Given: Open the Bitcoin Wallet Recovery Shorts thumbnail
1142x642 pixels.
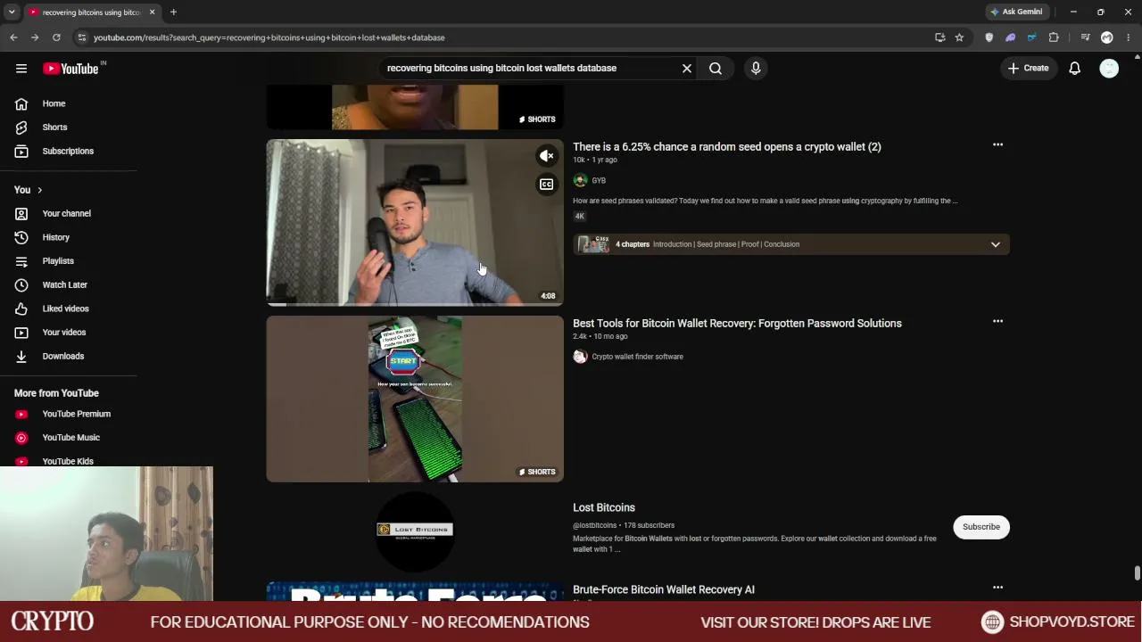Looking at the screenshot, I should click(415, 399).
